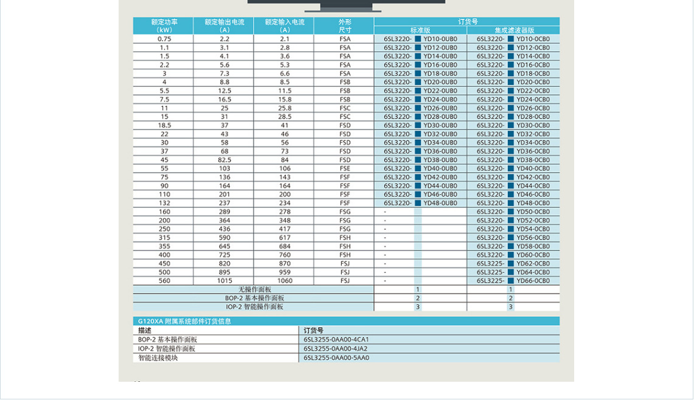Select the 895 output current cell
This screenshot has height=400, width=694.
pyautogui.click(x=224, y=272)
